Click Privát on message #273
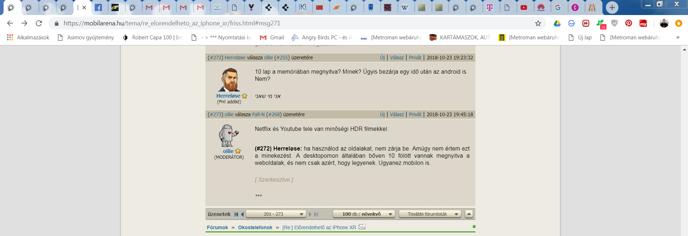Screen dimensions: 688x236 click(415, 114)
